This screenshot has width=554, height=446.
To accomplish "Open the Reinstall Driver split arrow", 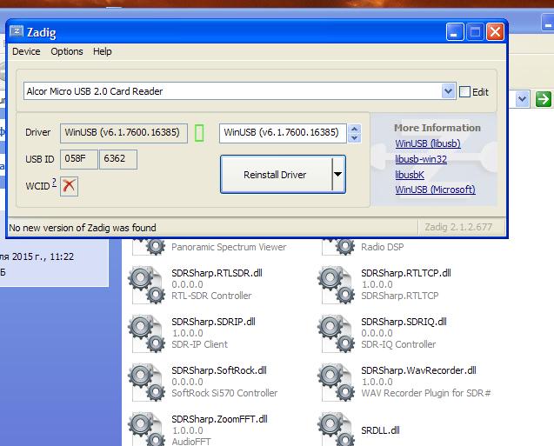I will [337, 175].
